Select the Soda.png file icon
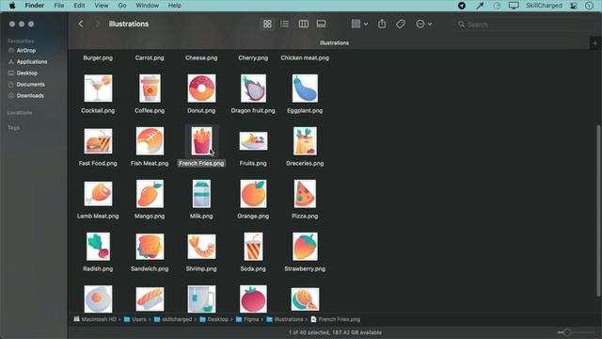 point(253,247)
